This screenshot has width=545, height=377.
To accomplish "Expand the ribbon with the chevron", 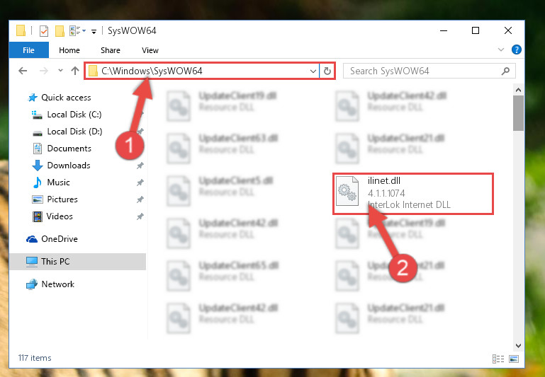I will [502, 50].
